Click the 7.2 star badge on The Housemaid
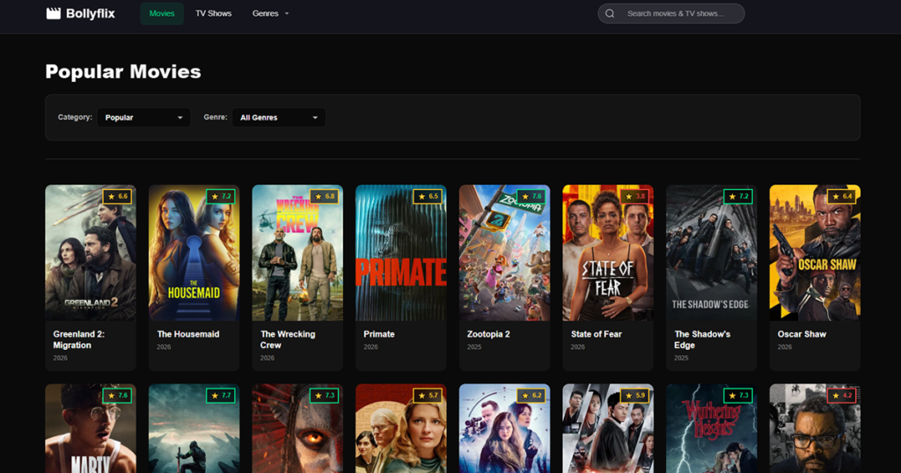This screenshot has height=473, width=901. tap(221, 196)
